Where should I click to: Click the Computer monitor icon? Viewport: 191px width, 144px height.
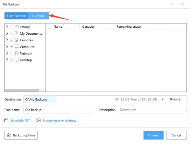pos(17,47)
